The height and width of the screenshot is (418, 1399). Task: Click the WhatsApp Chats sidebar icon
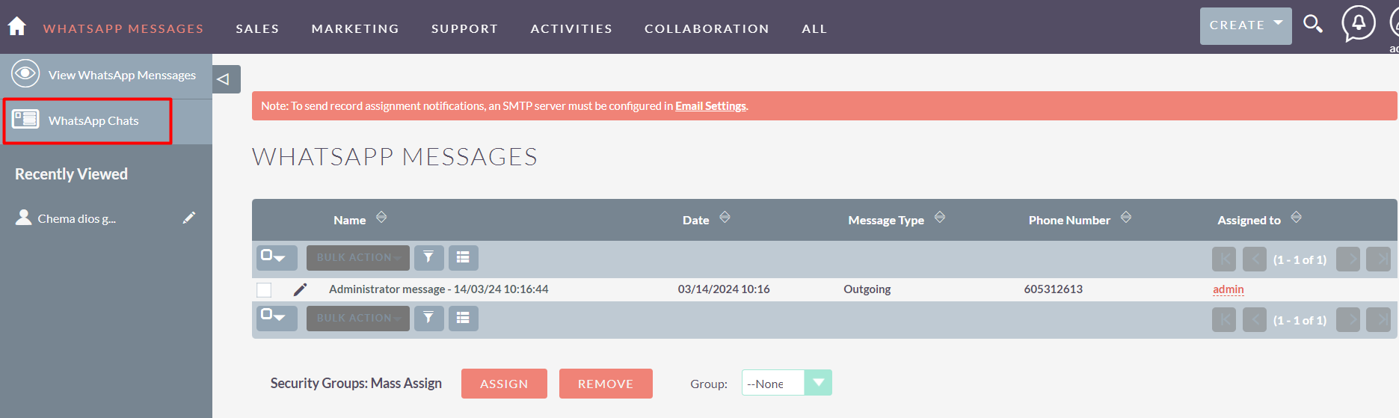25,119
